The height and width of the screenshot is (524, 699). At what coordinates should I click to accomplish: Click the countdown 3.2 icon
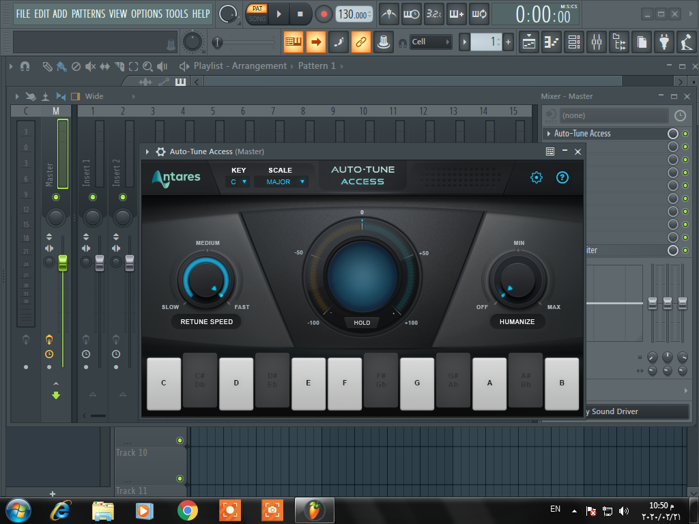(x=433, y=14)
